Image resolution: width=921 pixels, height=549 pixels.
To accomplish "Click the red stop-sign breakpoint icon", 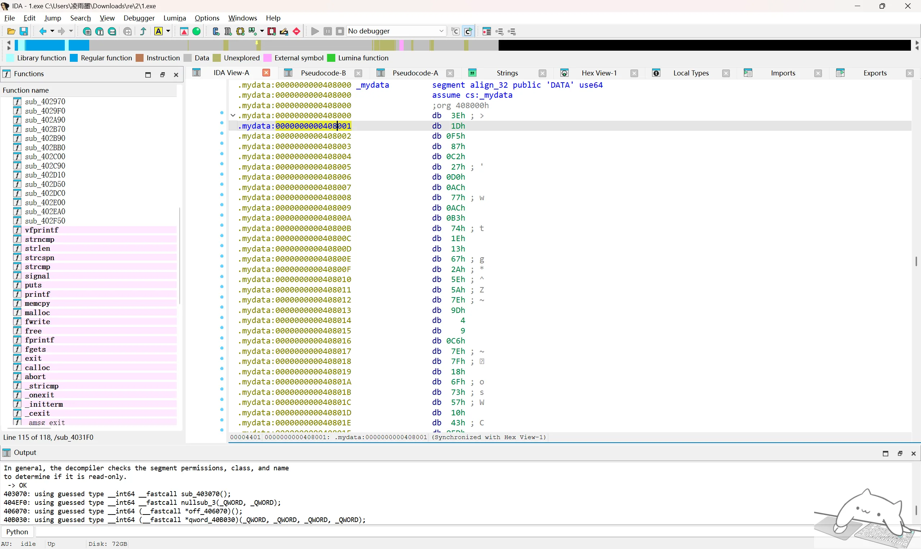I will (297, 32).
